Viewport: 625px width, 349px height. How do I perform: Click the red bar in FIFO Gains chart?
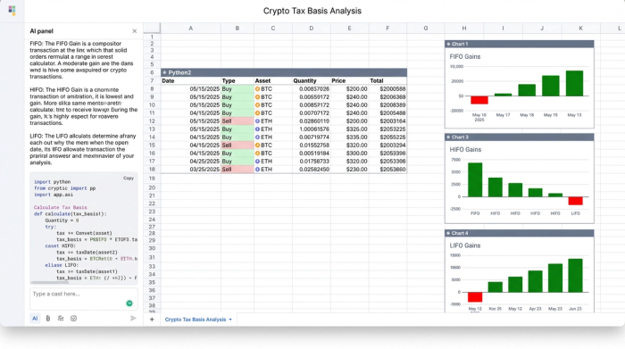[x=479, y=100]
